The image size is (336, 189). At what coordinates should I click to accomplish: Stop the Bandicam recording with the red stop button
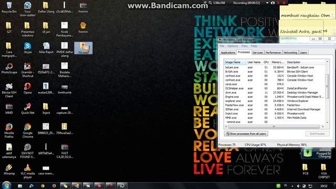click(x=284, y=3)
